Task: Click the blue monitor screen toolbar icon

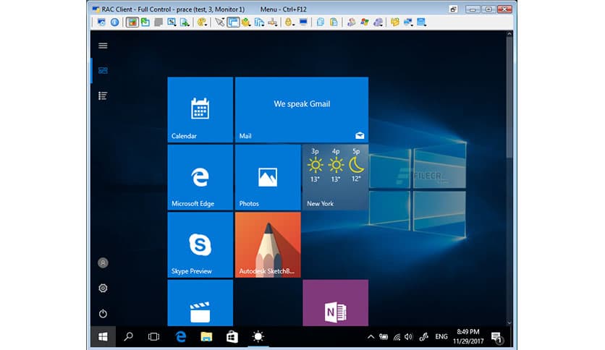Action: (x=303, y=22)
